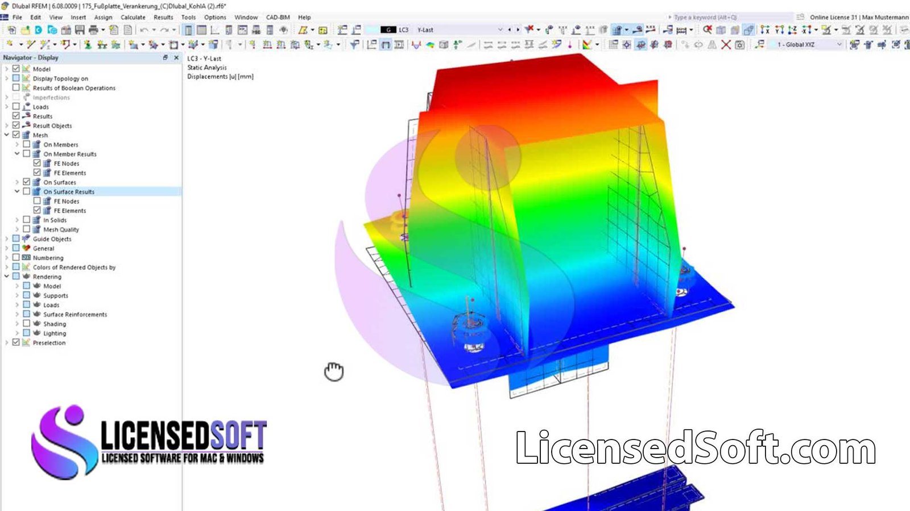
Task: Open the CAD-BIM menu
Action: (x=278, y=17)
